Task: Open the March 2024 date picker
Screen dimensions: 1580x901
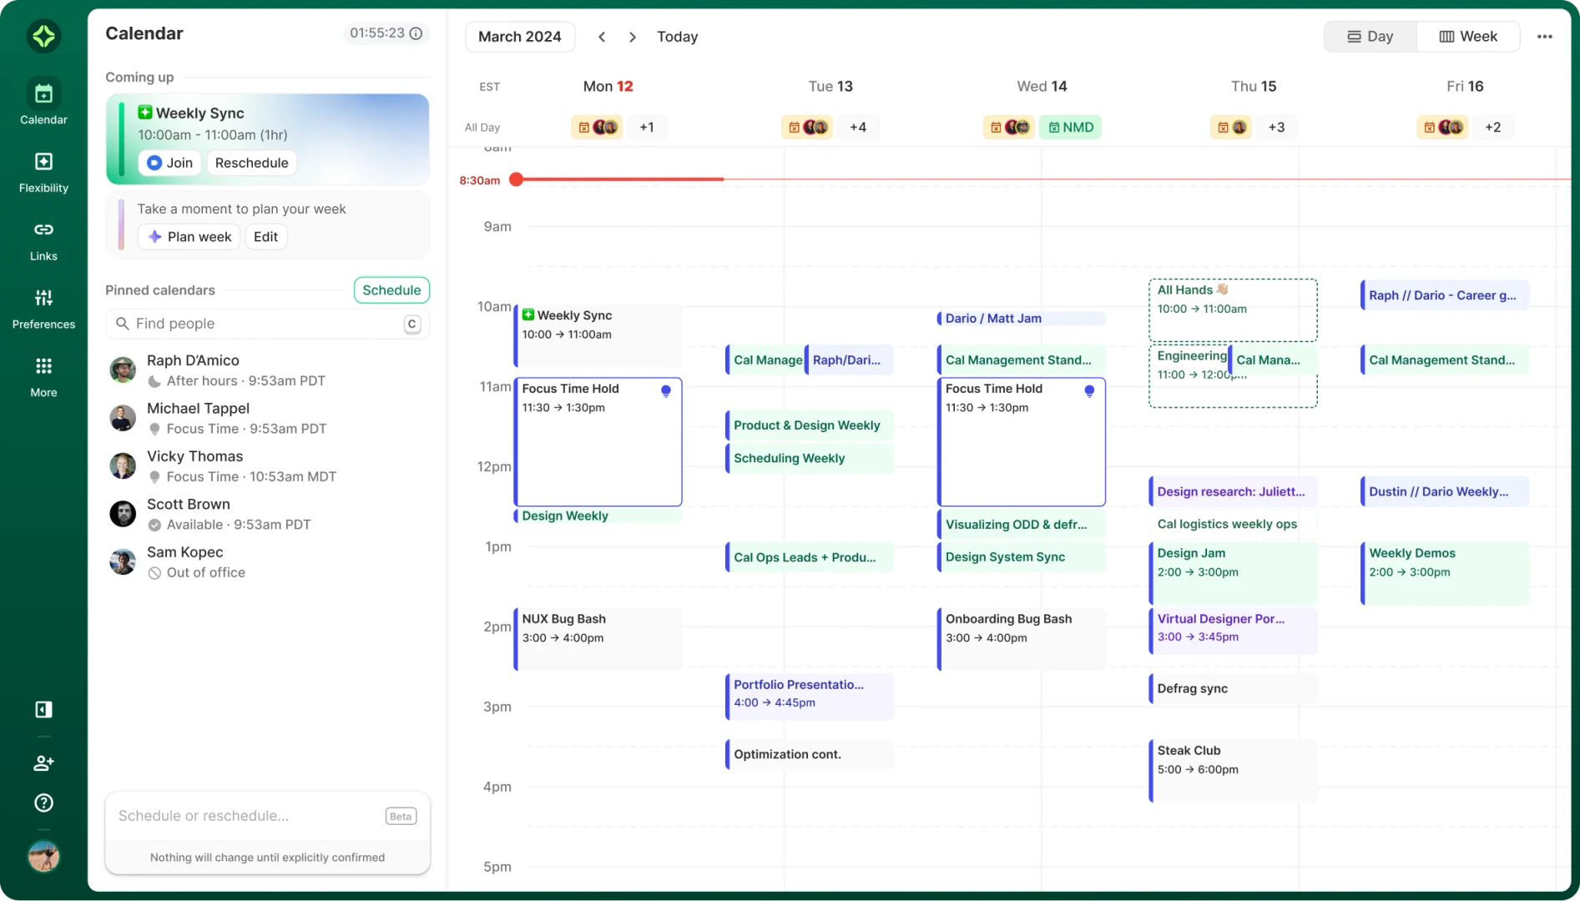Action: [x=519, y=36]
